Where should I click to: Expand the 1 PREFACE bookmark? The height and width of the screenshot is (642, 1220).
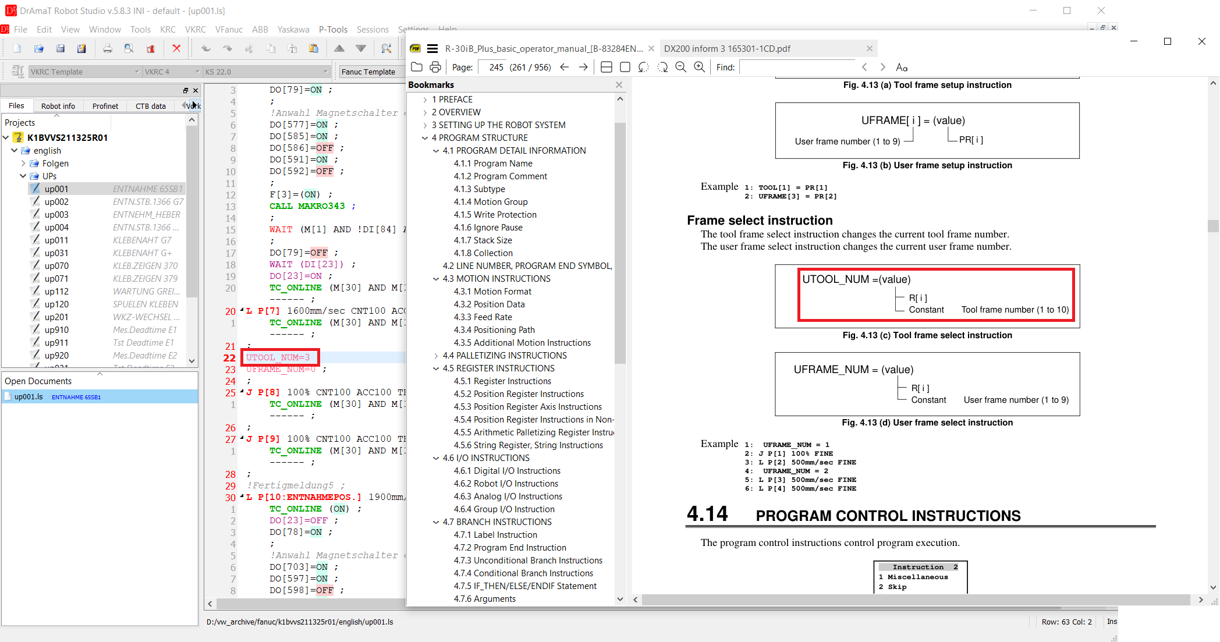pos(425,100)
